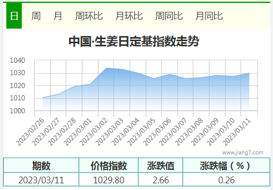This screenshot has height=190, width=273.
Task: Select the 日 daily tab
Action: pos(14,16)
